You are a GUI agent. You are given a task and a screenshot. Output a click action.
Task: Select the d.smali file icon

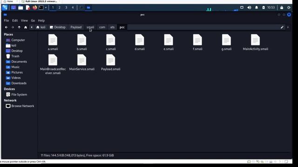[x=140, y=40]
